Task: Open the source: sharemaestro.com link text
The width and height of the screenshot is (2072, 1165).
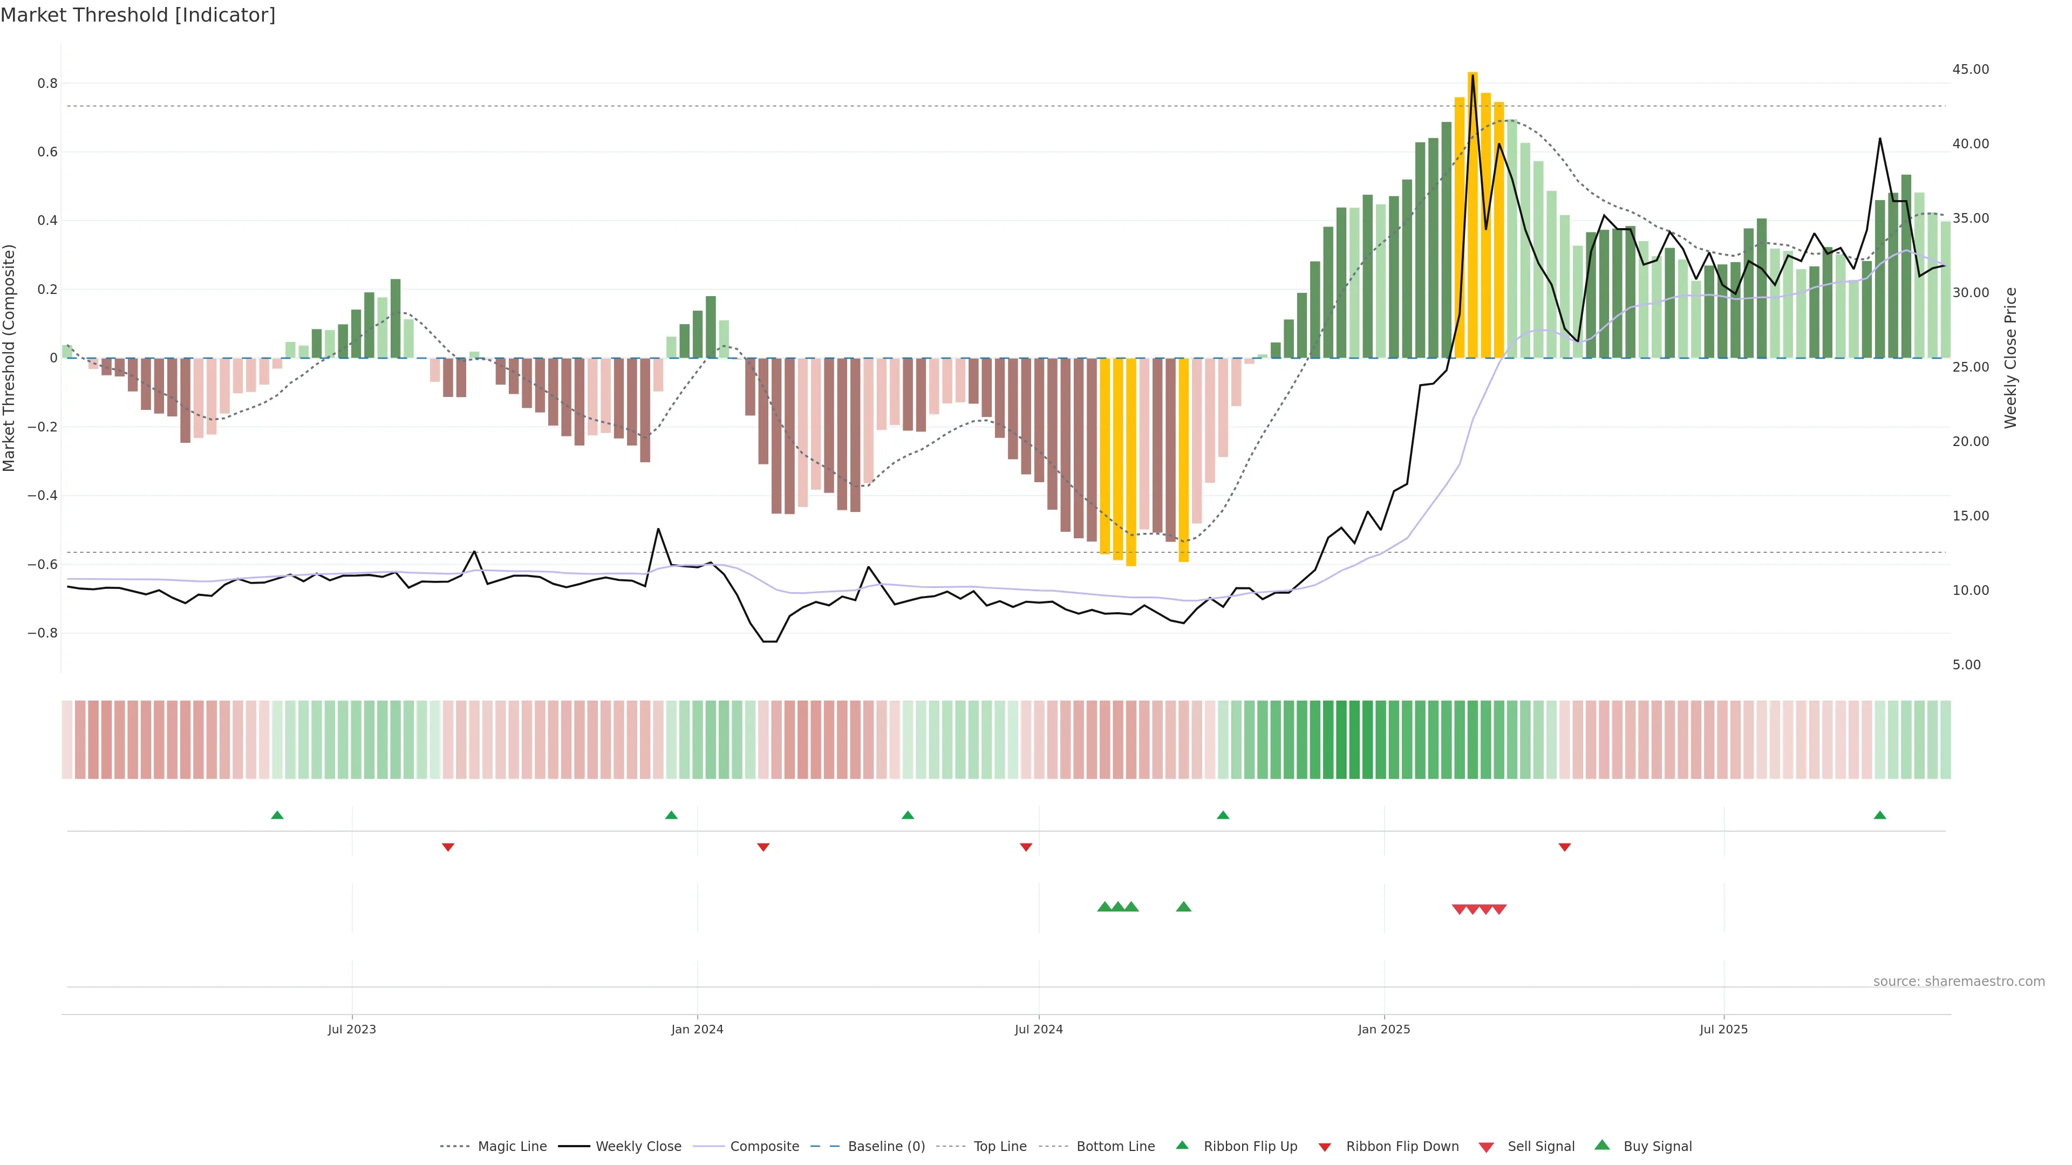Action: (x=1959, y=982)
